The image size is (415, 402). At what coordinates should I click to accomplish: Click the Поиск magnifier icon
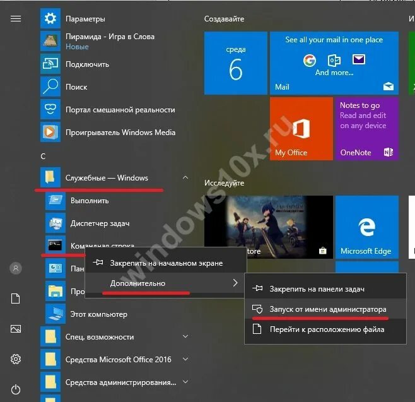click(x=50, y=86)
